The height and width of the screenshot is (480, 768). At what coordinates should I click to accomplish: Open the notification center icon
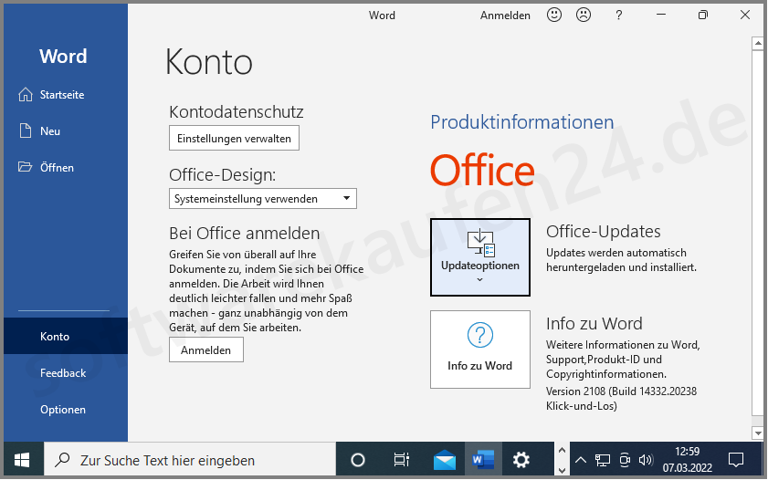pyautogui.click(x=736, y=460)
